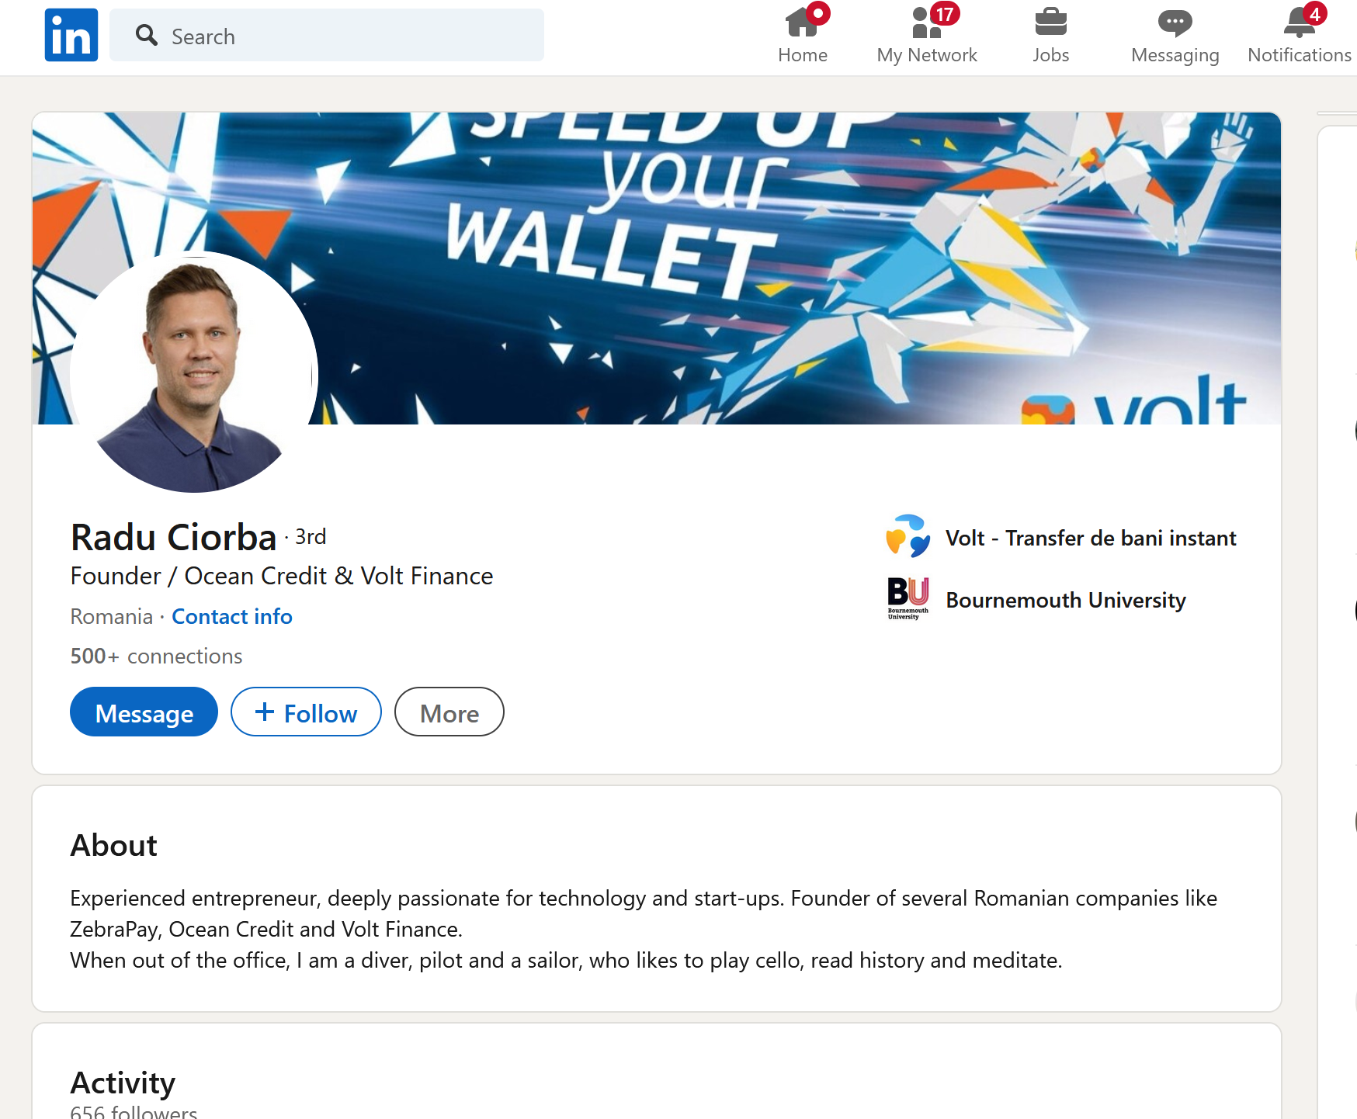Open Messaging speech bubble icon
The image size is (1357, 1119).
click(1175, 23)
